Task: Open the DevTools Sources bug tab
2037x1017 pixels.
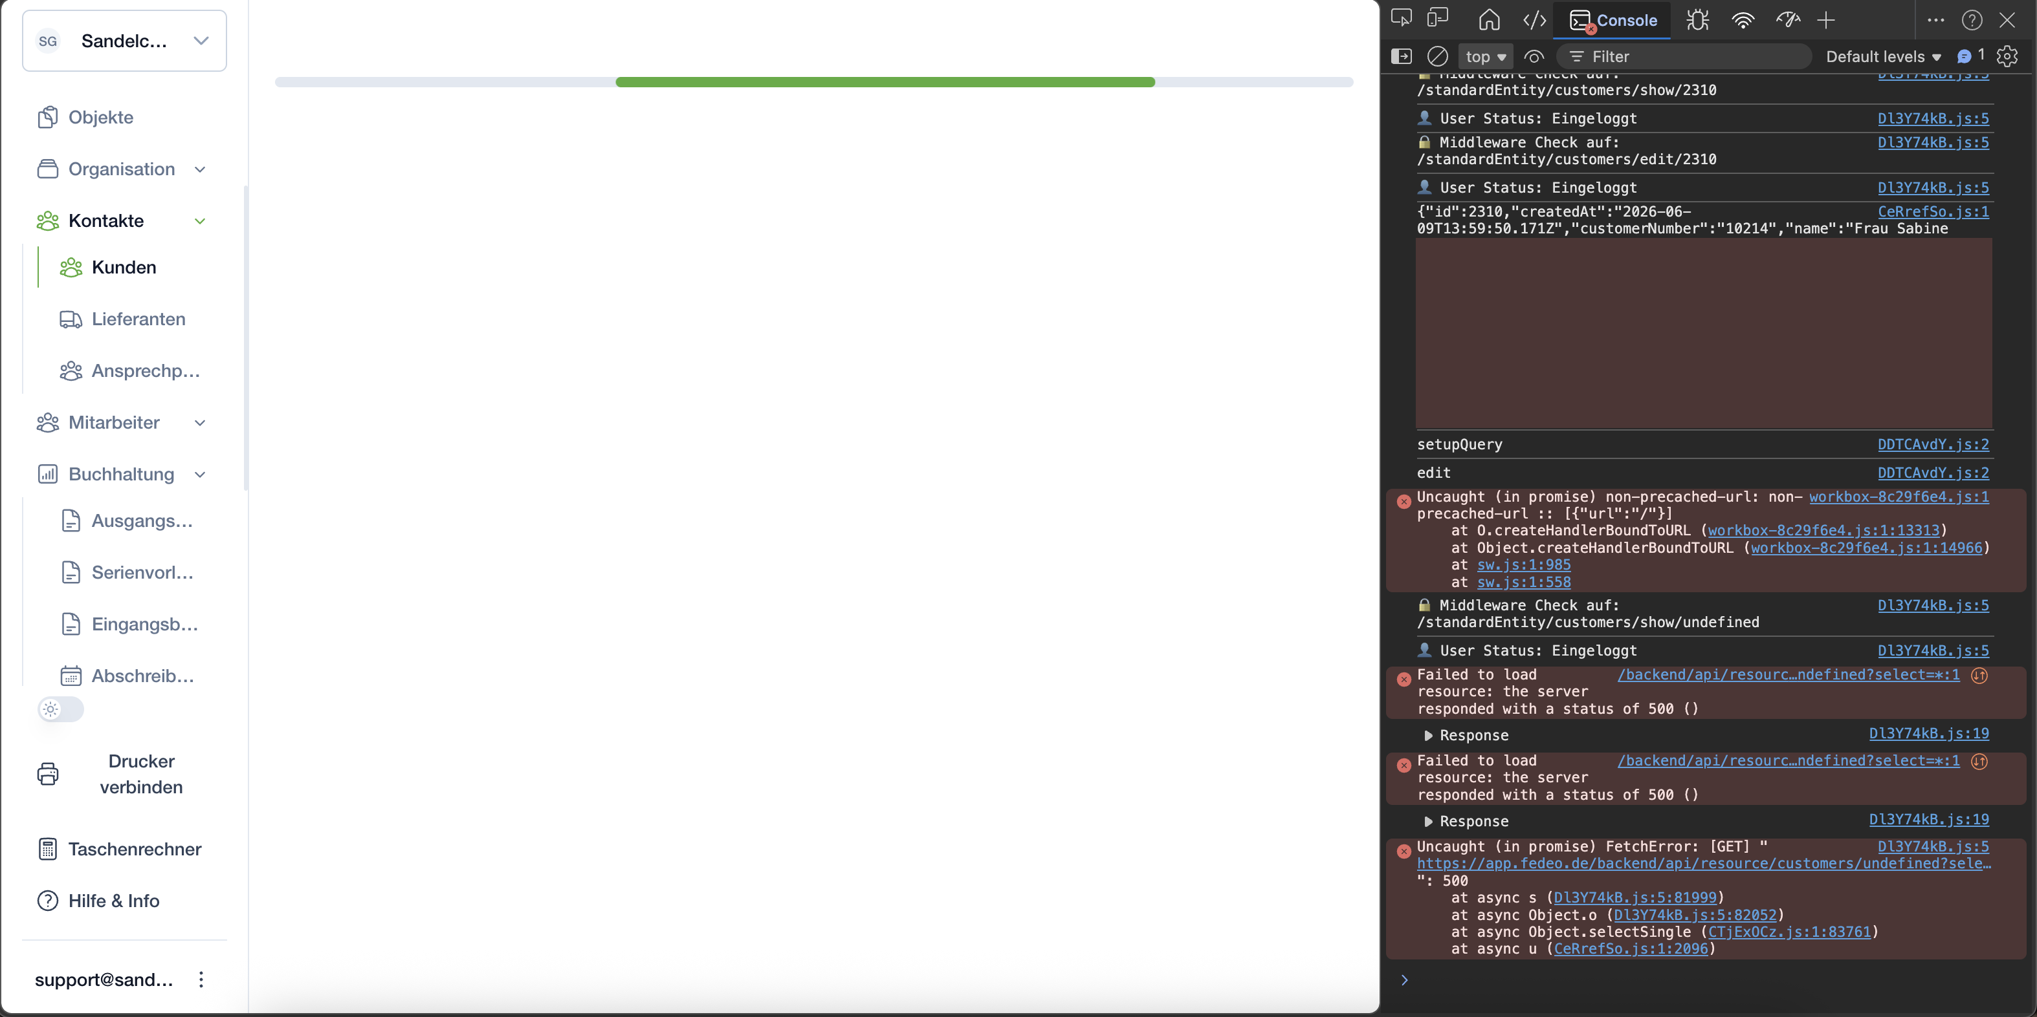Action: pos(1698,20)
